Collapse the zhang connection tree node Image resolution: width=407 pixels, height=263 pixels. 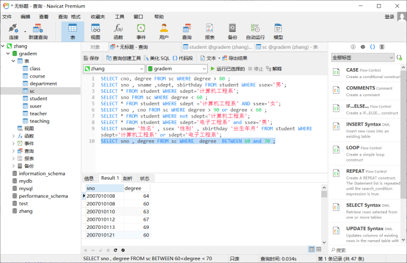(3, 46)
